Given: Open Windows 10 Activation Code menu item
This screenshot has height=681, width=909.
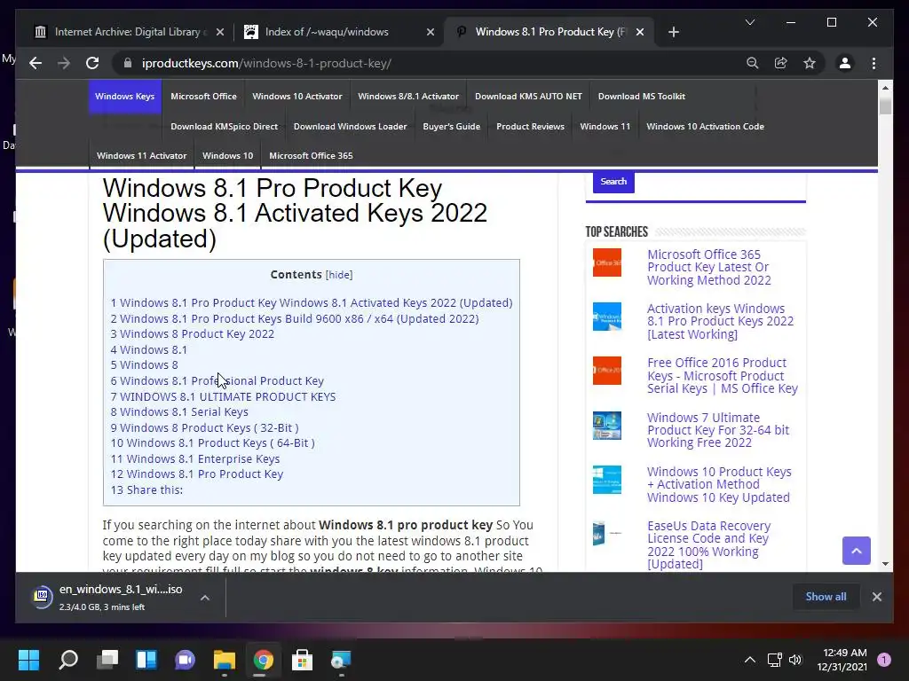Looking at the screenshot, I should coord(705,126).
